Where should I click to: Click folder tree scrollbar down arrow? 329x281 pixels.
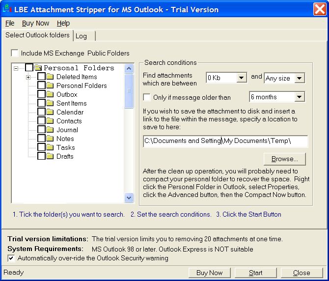point(129,197)
